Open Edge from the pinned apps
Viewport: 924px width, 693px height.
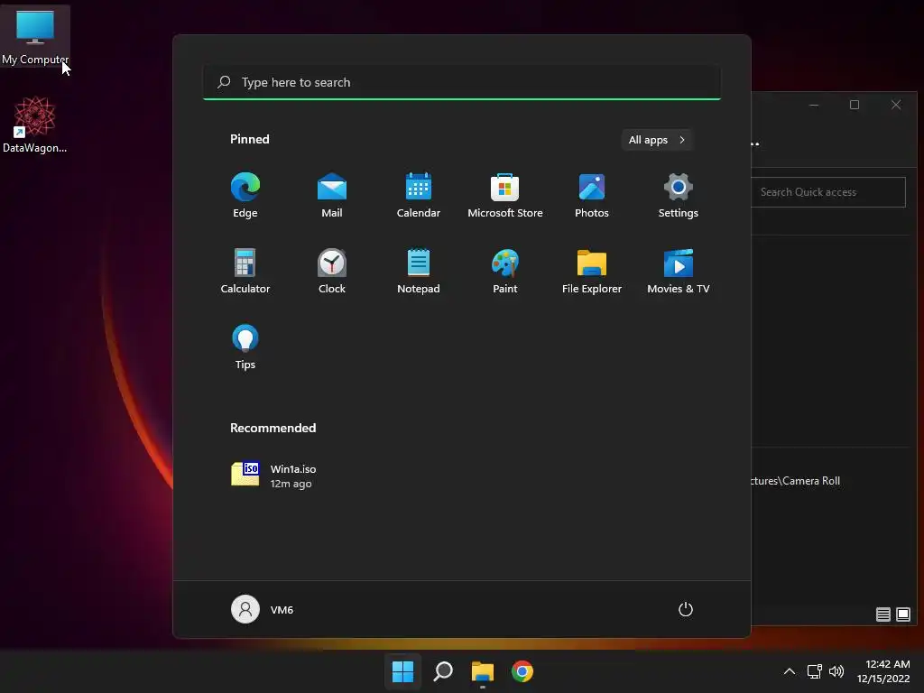(x=245, y=195)
